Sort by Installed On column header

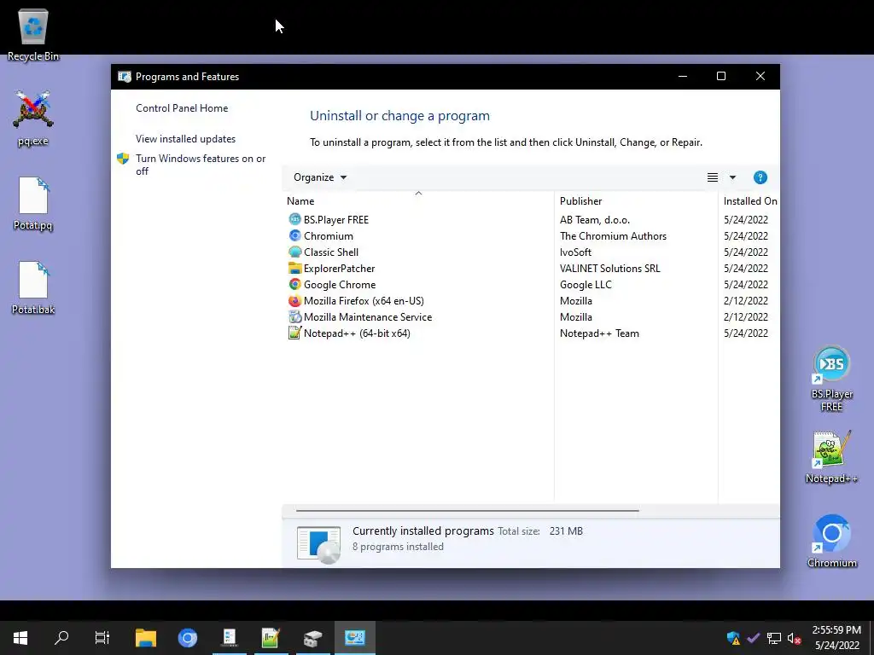tap(749, 201)
